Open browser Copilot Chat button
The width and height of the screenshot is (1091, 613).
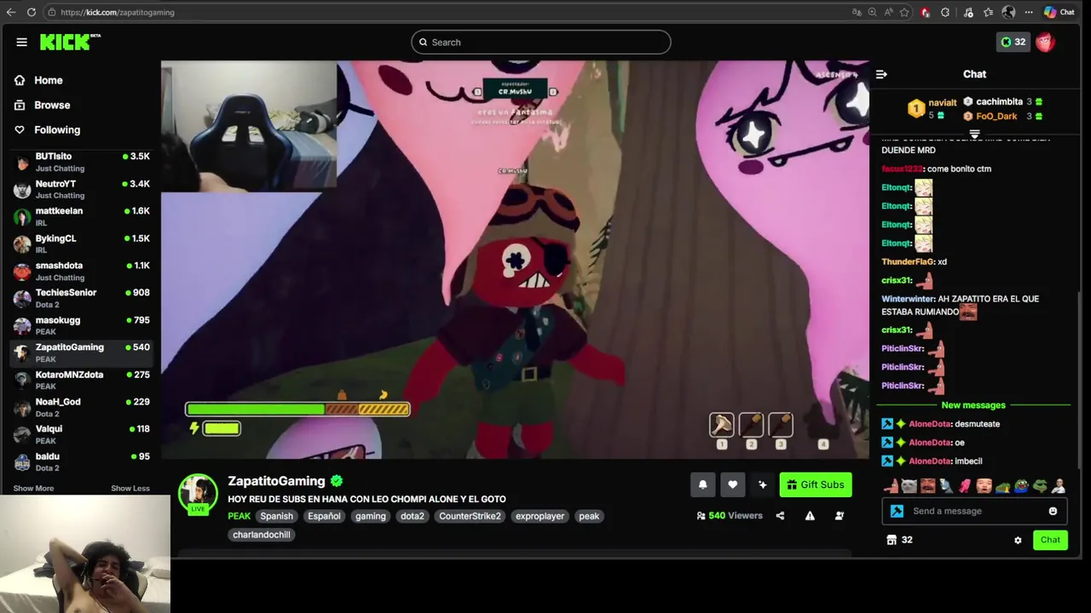point(1059,12)
